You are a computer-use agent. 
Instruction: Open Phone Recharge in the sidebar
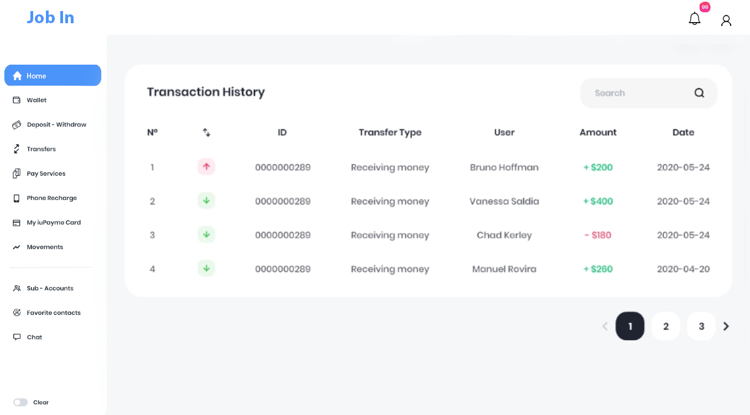[x=51, y=198]
